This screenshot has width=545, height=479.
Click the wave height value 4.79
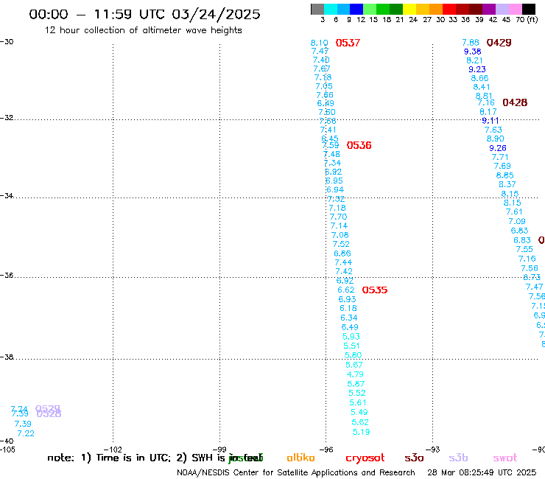pyautogui.click(x=355, y=374)
